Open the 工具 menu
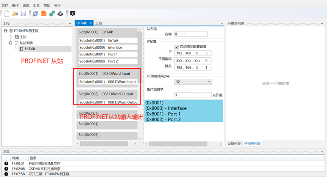 (x=36, y=5)
